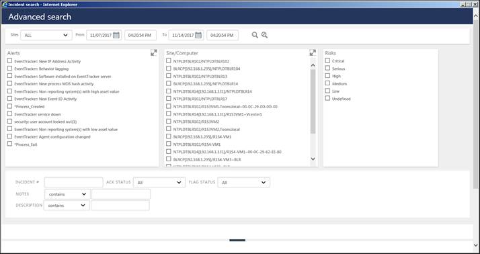Select NTPLDTBLR102/R154-VM1 checkbox

click(x=169, y=144)
